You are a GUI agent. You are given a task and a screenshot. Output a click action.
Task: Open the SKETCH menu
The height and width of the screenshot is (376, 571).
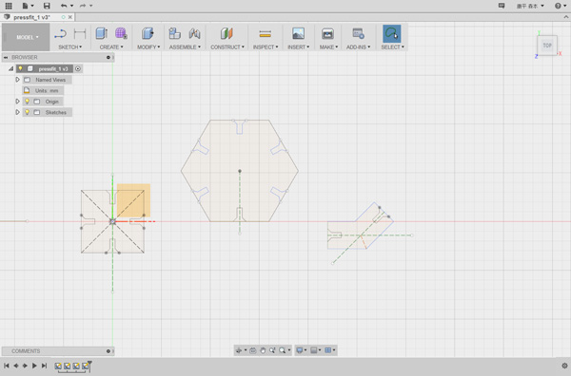pos(69,47)
